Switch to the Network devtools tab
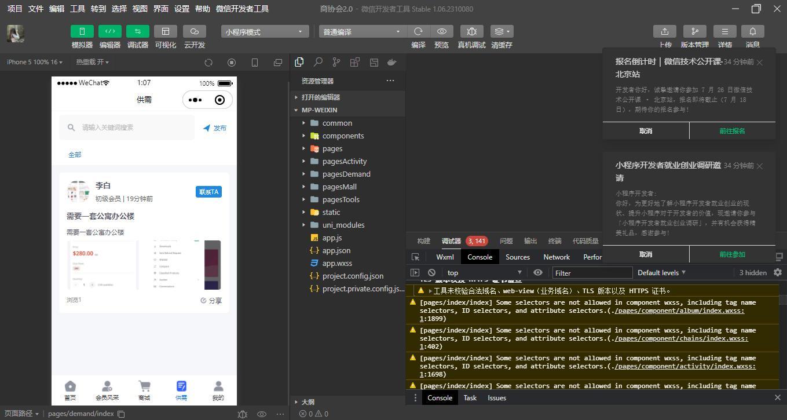The image size is (787, 420). [x=557, y=257]
